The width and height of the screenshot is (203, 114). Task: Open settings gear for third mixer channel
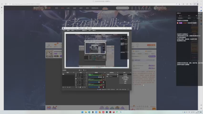[104, 87]
